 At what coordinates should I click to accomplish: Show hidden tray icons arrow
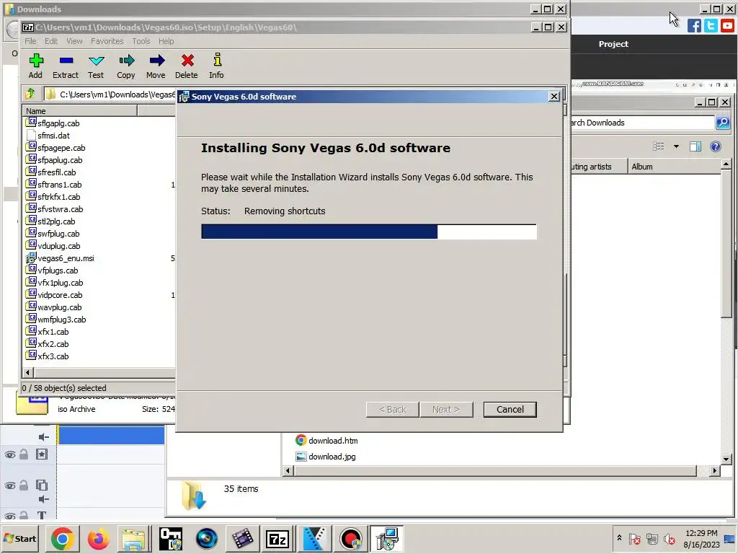(619, 537)
